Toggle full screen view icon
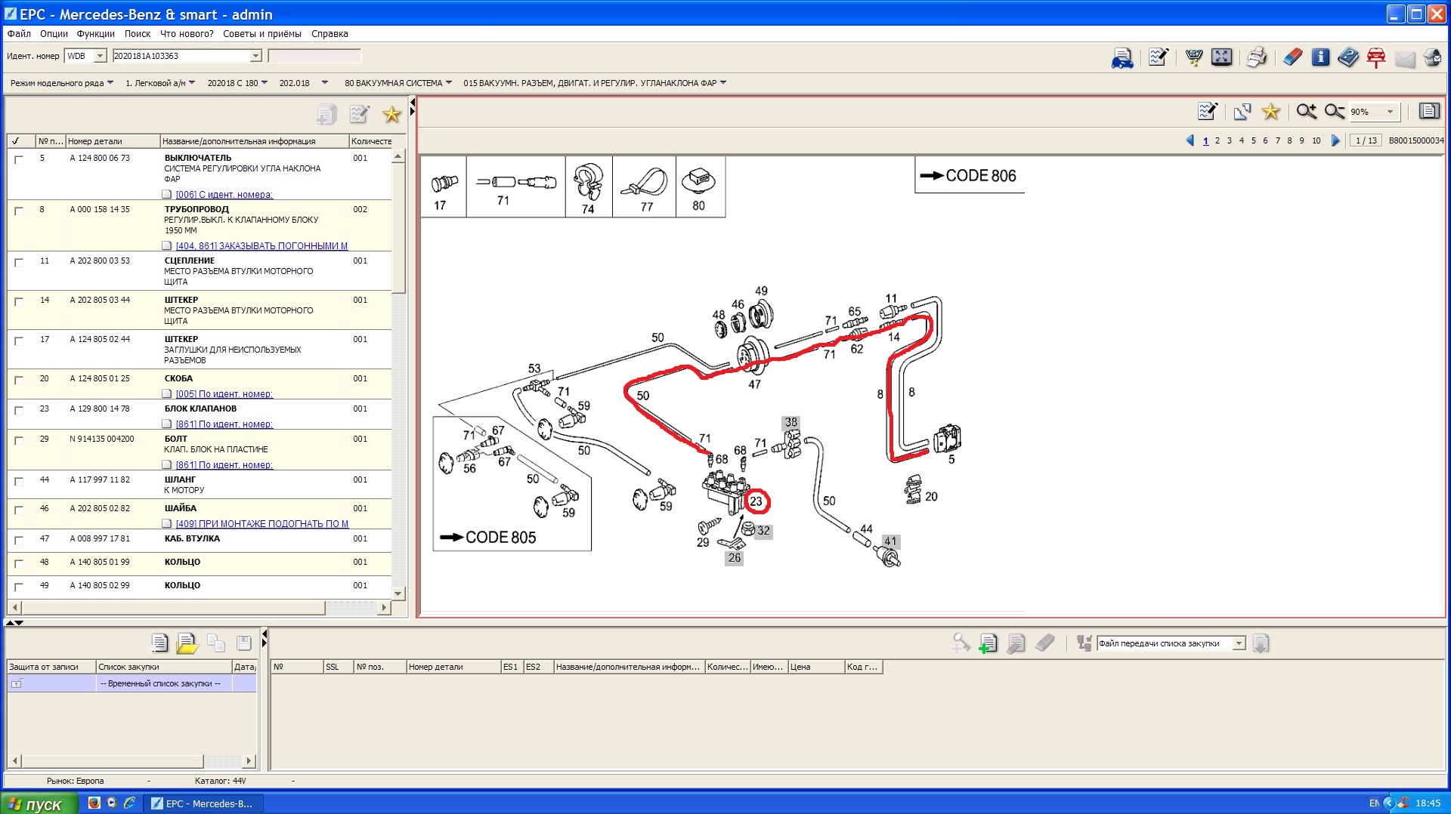Screen dimensions: 1451x814 (x=1221, y=57)
